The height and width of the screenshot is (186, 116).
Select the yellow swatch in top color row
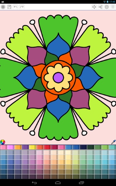[x=33, y=147]
